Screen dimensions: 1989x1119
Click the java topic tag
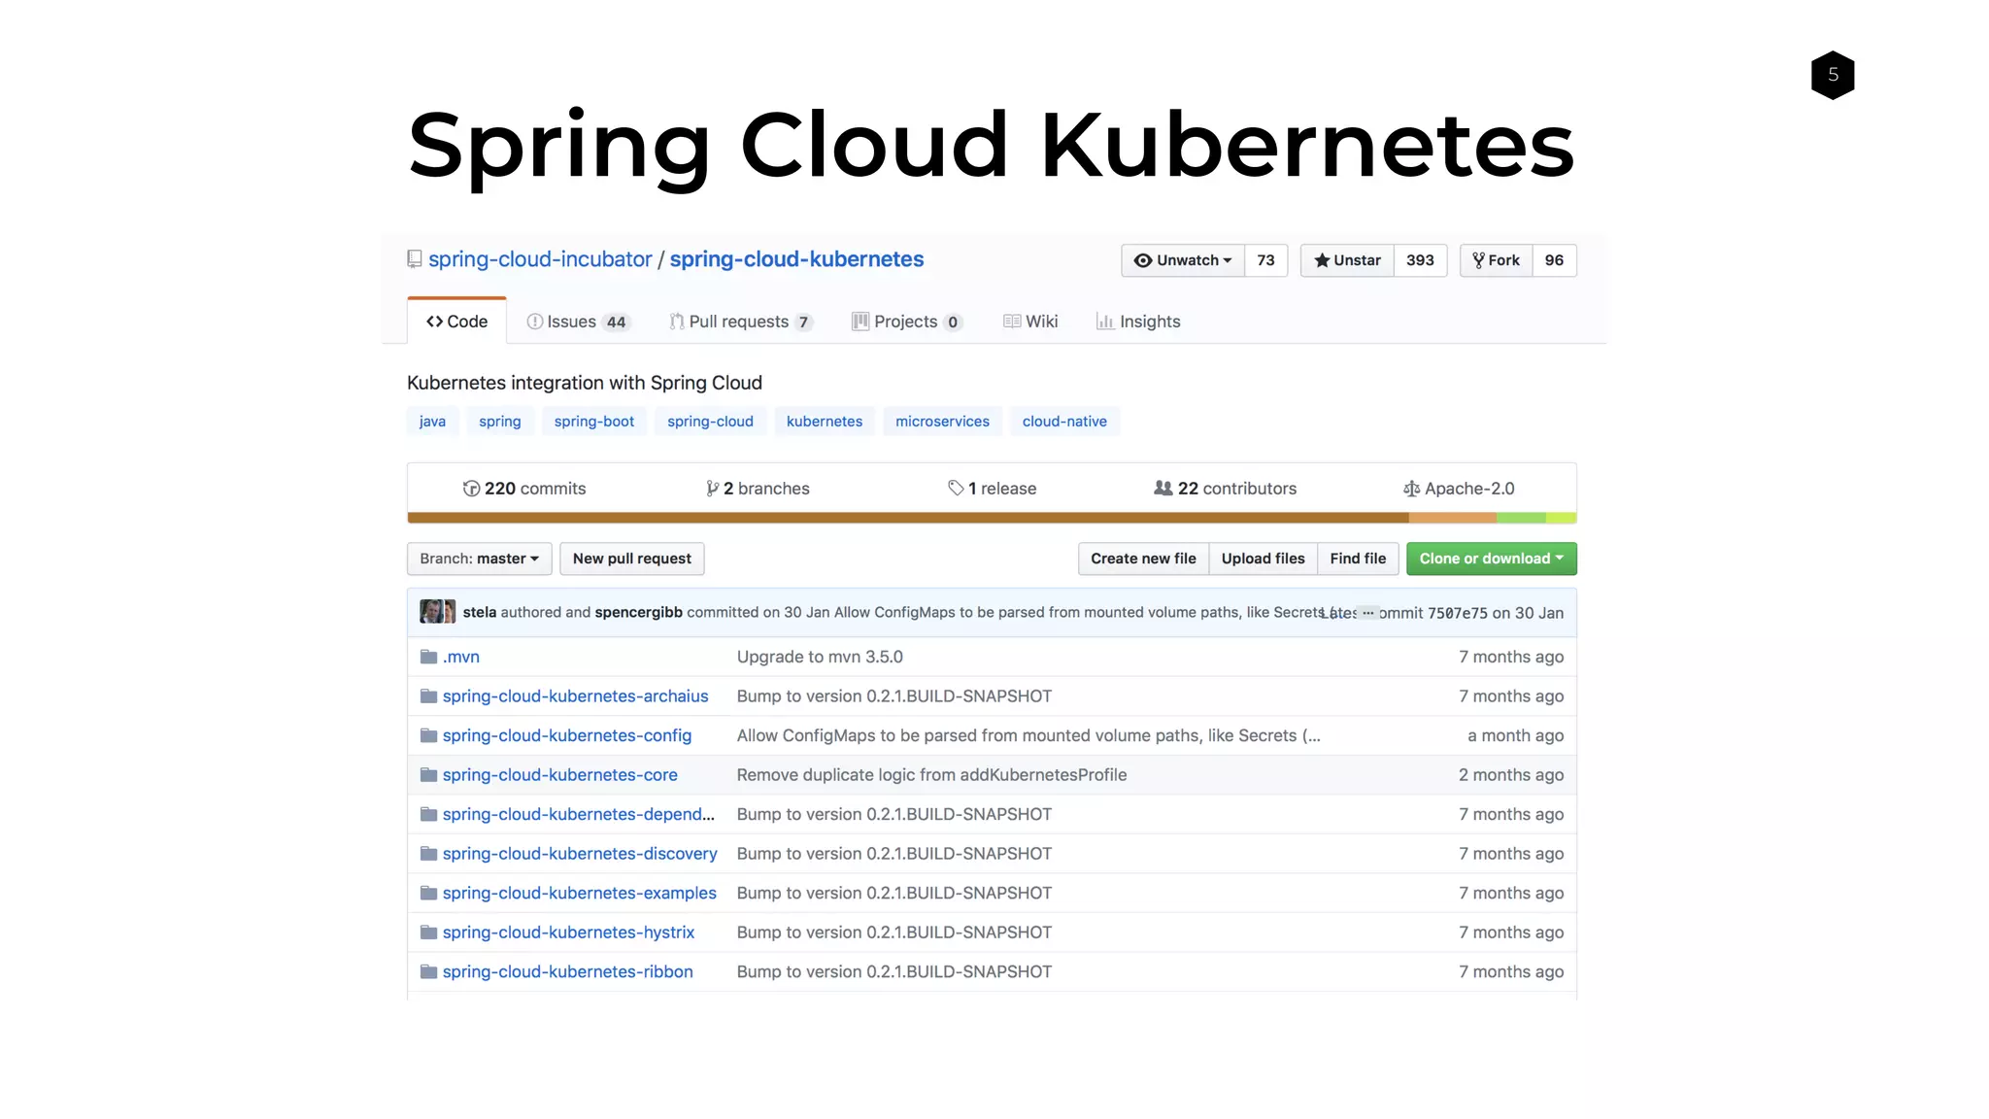pyautogui.click(x=432, y=422)
